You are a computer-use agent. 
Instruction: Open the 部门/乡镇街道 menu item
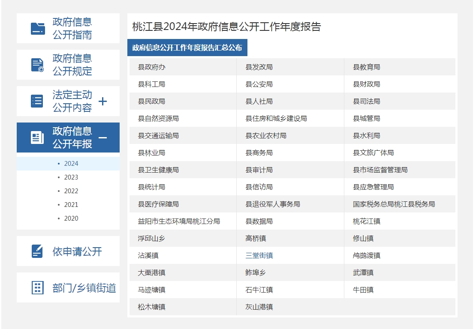[84, 288]
